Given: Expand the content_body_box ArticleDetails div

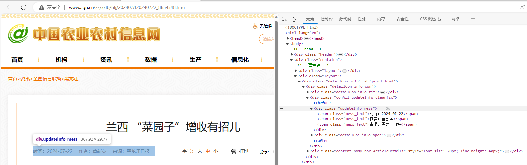Looking at the screenshot, I should 308,151.
